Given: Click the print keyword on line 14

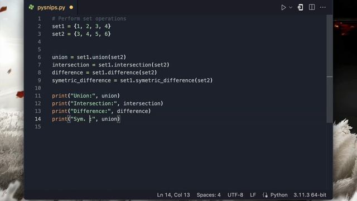Looking at the screenshot, I should pos(60,119).
